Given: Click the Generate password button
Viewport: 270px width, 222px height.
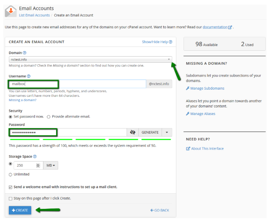Looking at the screenshot, I should tap(150, 132).
